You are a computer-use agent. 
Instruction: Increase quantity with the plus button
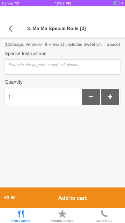coord(110,97)
